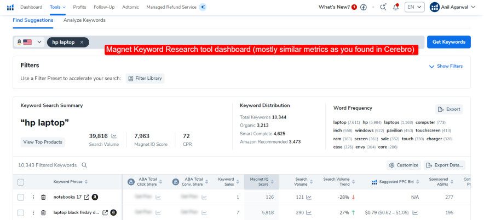The width and height of the screenshot is (484, 220).
Task: Open notebooks 17 in external link
Action: pos(87,197)
